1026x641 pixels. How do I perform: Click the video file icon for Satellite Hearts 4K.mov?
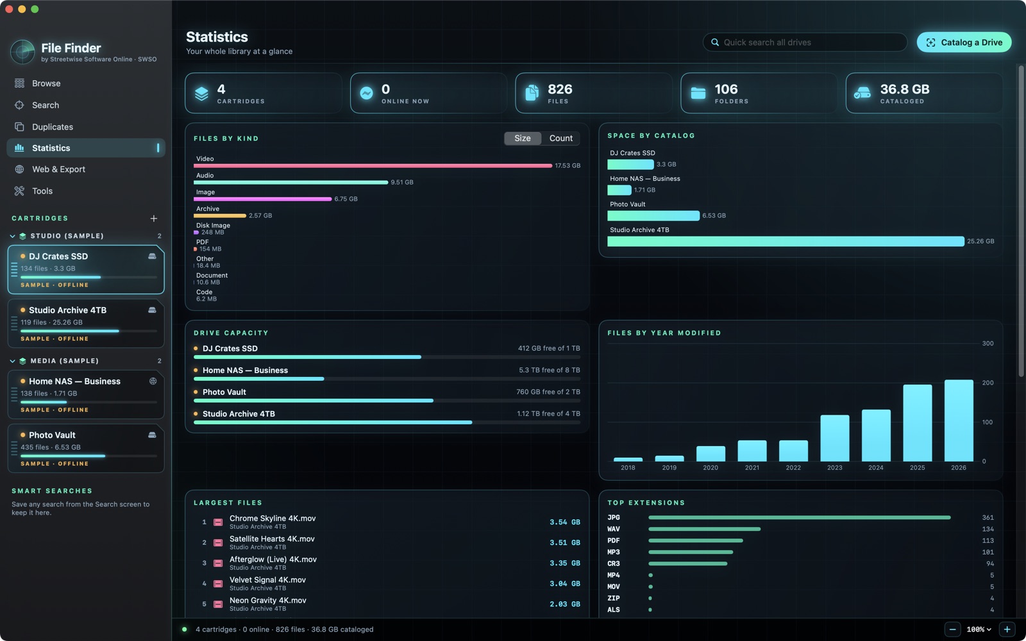[x=218, y=543]
